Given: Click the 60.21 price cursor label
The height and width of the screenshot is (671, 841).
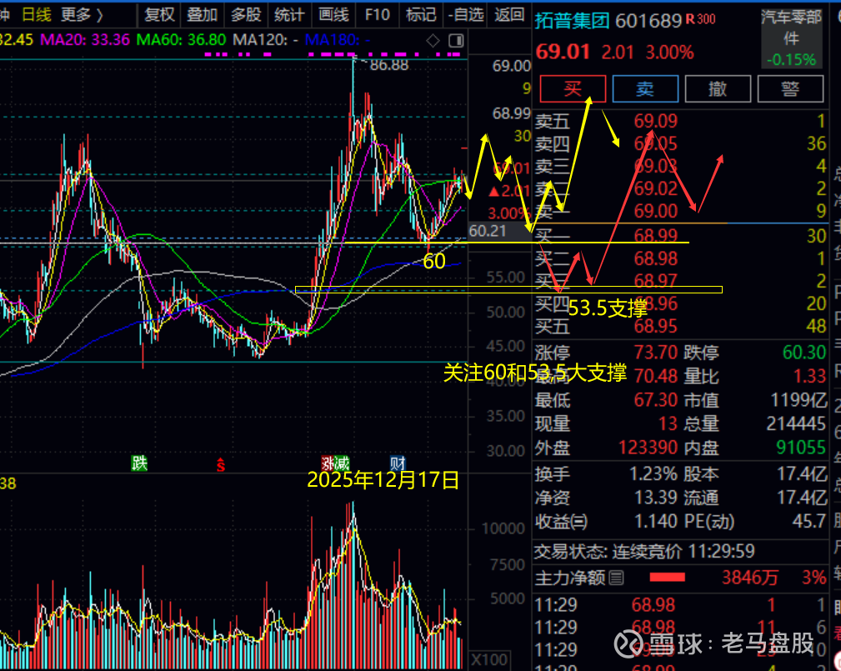Looking at the screenshot, I should pyautogui.click(x=487, y=231).
